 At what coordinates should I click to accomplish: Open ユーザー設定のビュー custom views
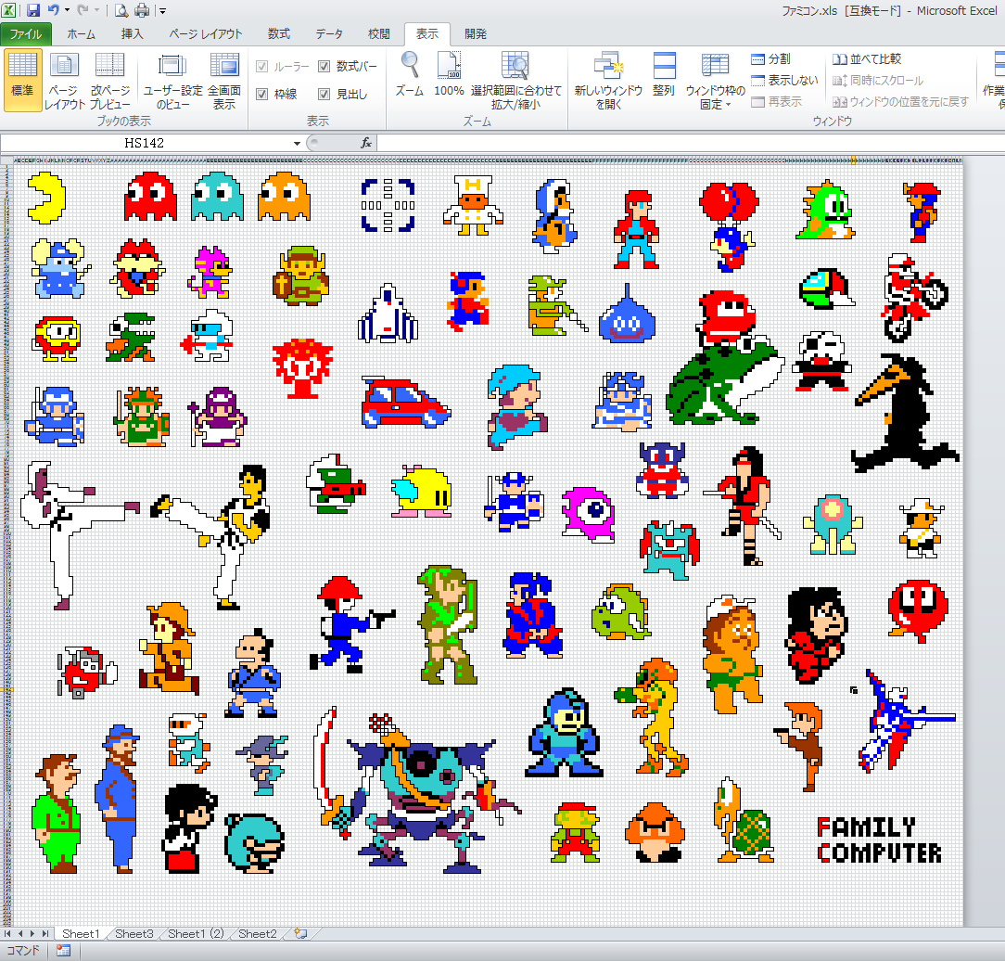(172, 80)
